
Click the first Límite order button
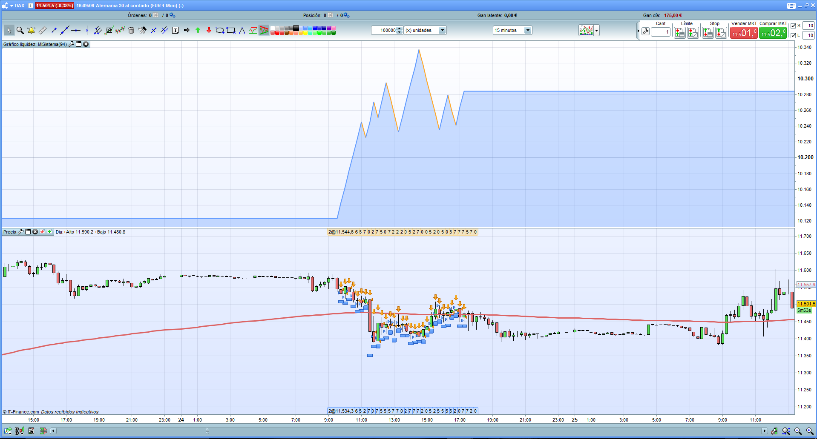[680, 33]
